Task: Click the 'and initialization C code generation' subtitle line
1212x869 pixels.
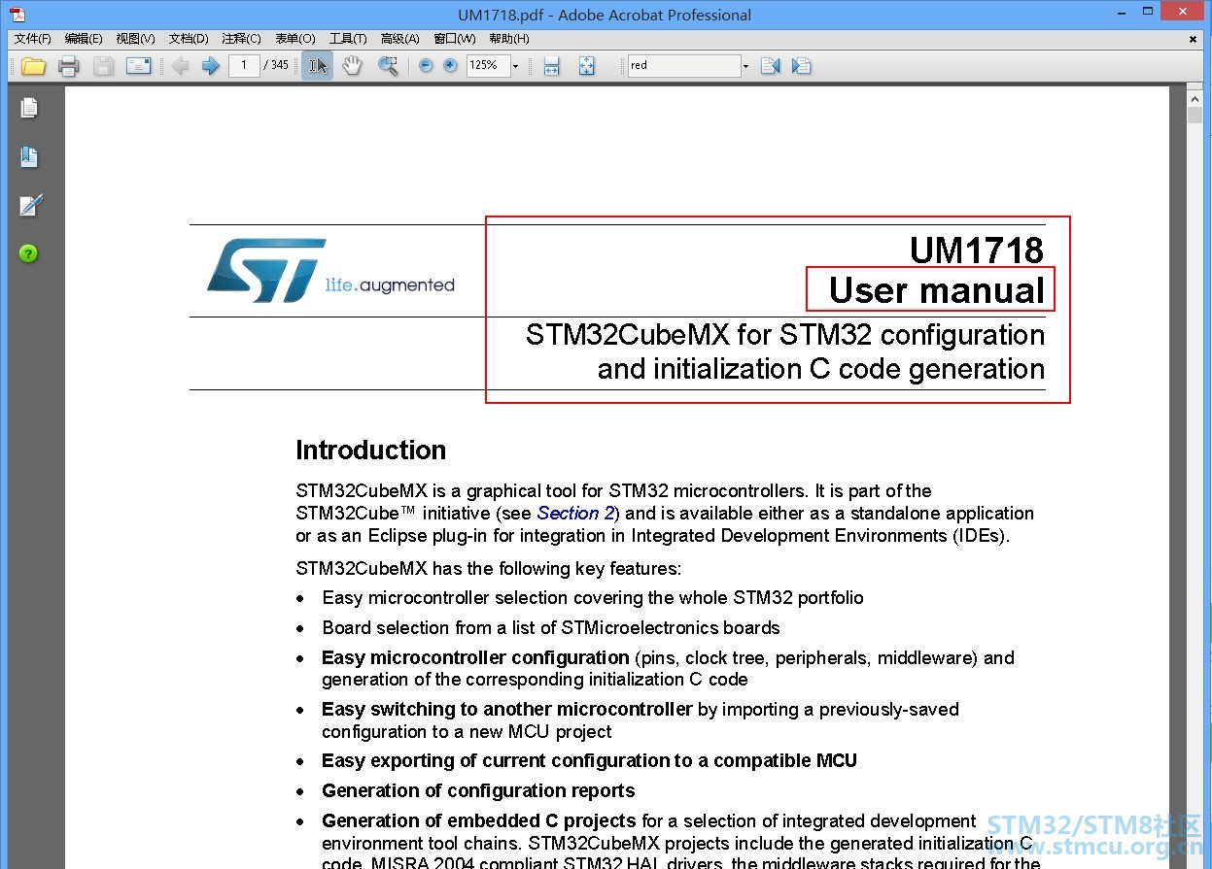Action: (x=821, y=370)
